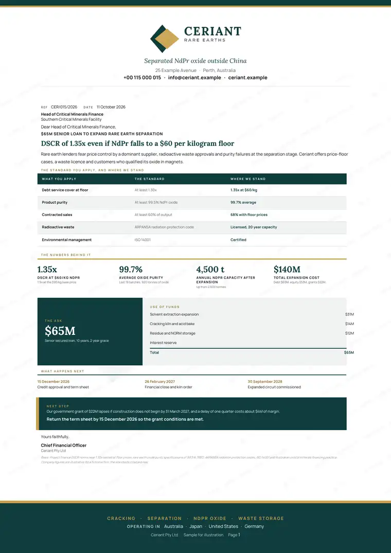Click the 'Licensed, 20 year capacity' cell

pos(254,227)
